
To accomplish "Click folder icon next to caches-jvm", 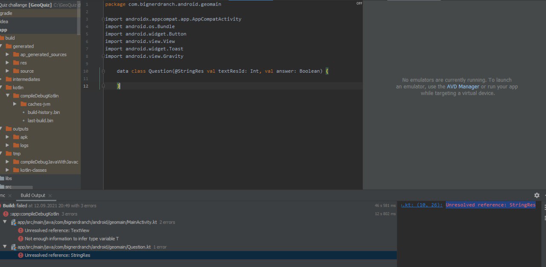I will click(23, 104).
